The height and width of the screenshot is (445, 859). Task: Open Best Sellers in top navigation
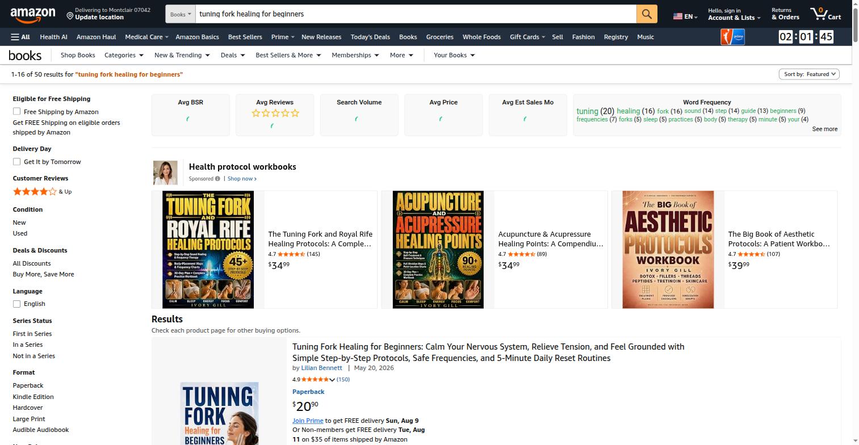(x=245, y=37)
